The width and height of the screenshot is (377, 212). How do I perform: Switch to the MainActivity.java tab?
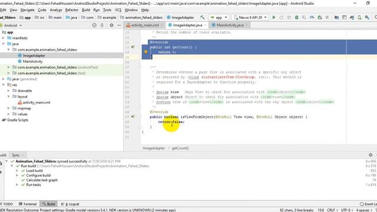[x=229, y=25]
